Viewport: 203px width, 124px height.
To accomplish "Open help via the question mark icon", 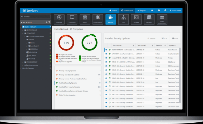I will click(x=165, y=10).
